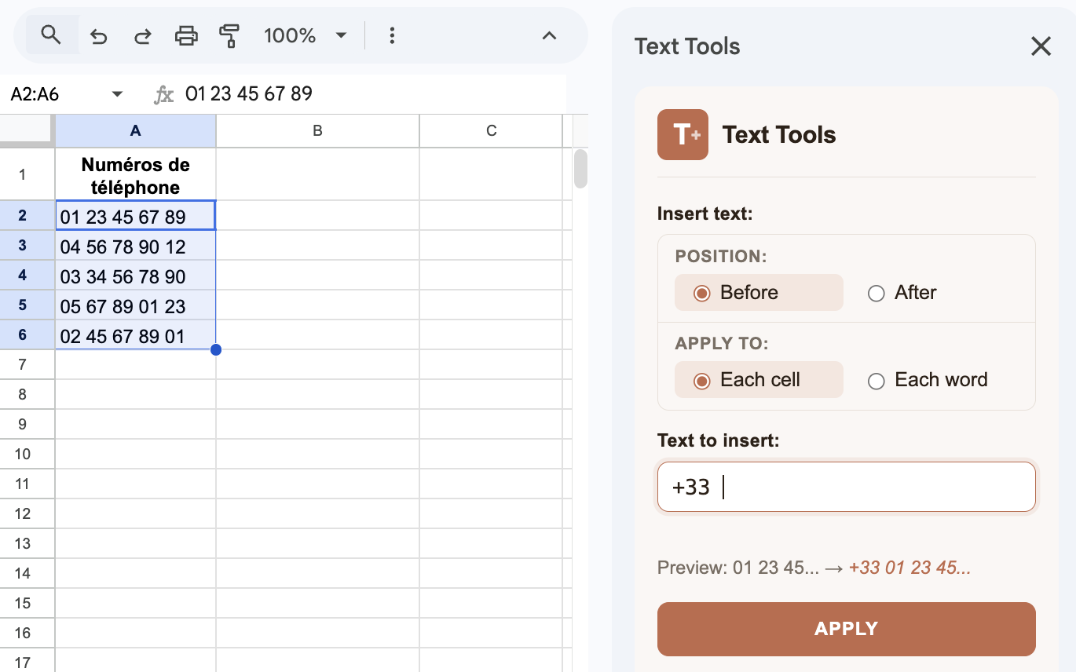Redo the last action
The image size is (1076, 672).
[x=142, y=35]
